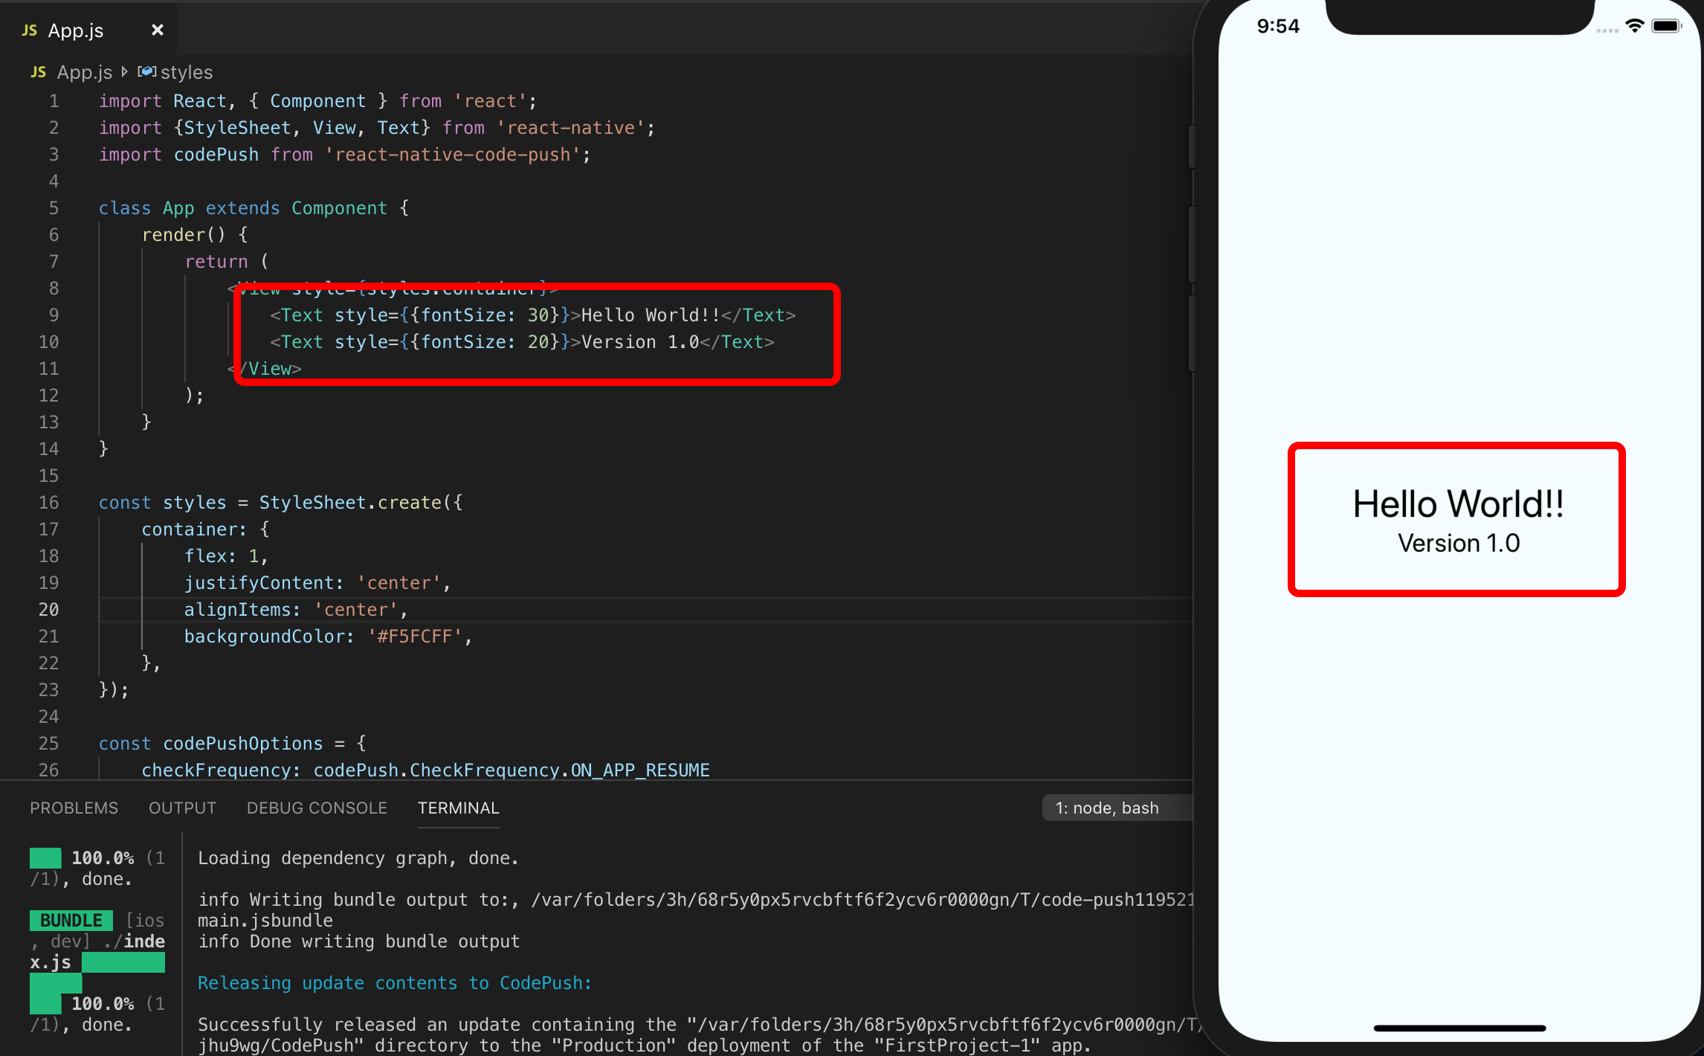Select the TERMINAL panel tab

(x=458, y=808)
